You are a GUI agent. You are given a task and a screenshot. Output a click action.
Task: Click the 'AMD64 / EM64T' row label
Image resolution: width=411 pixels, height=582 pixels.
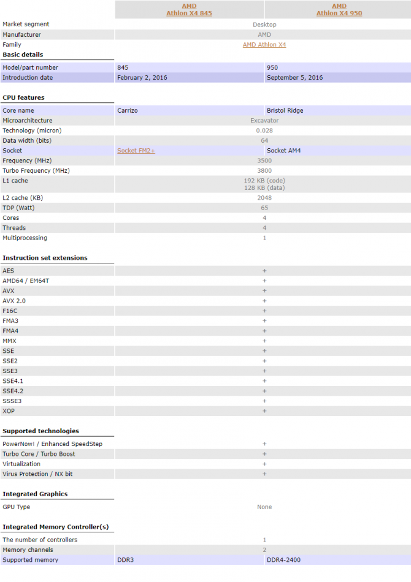click(26, 281)
